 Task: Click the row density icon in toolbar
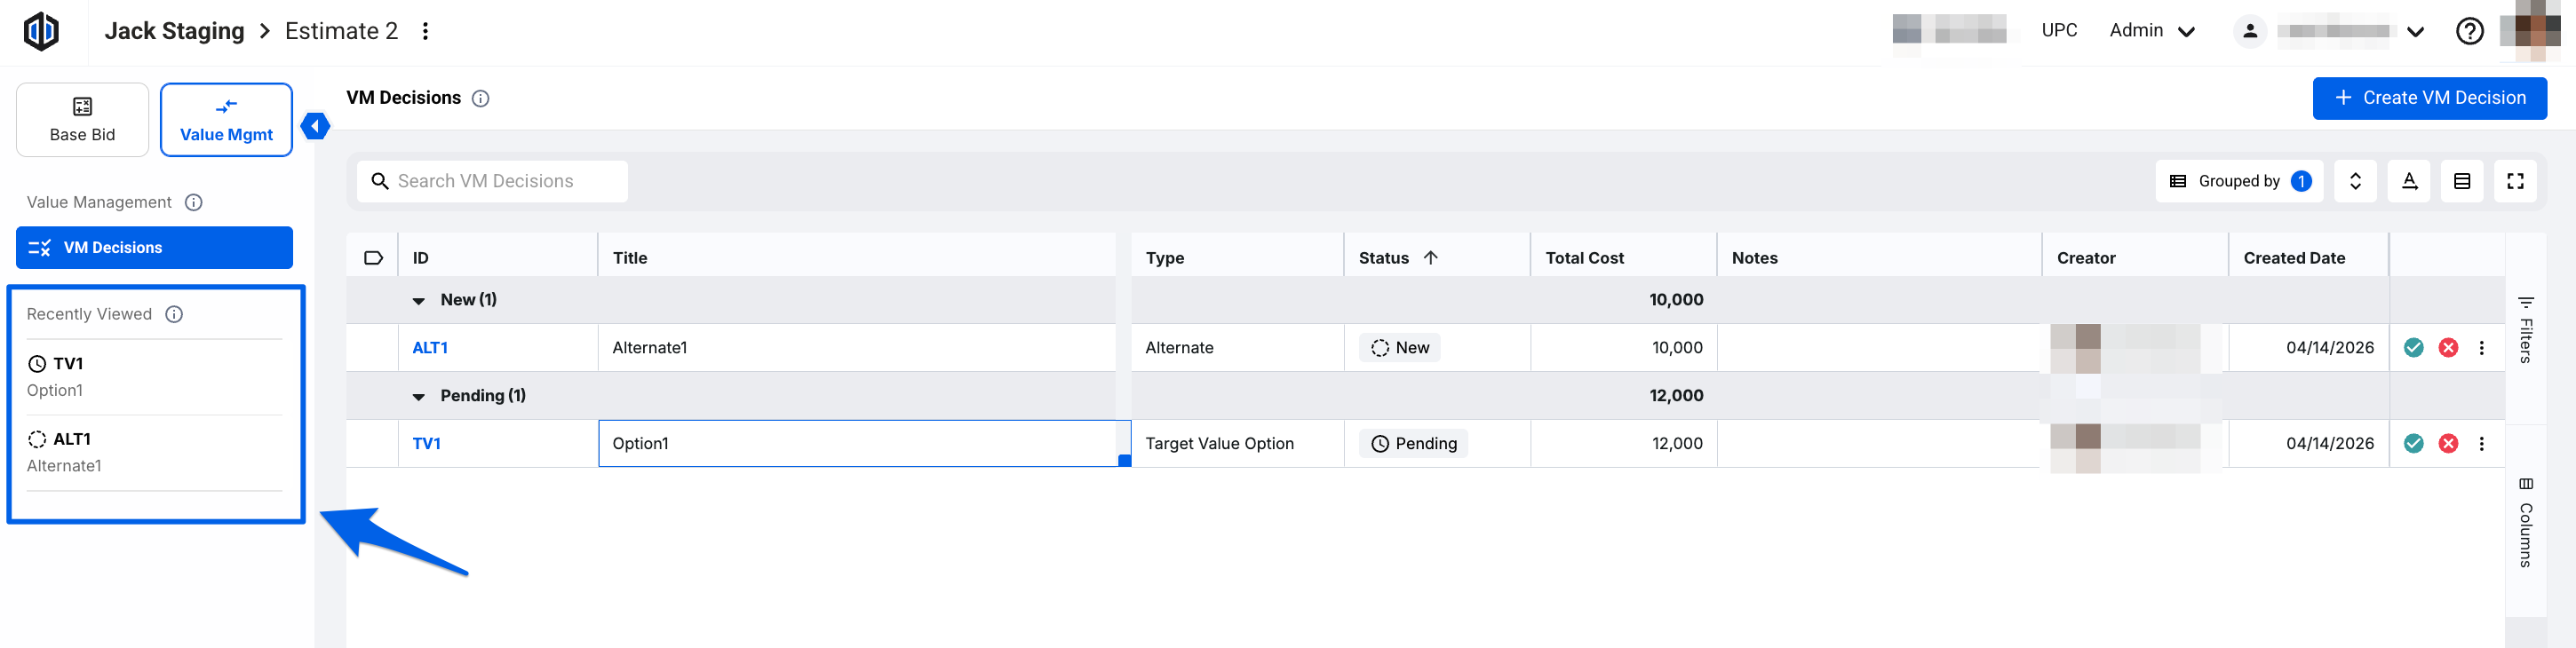[x=2462, y=181]
